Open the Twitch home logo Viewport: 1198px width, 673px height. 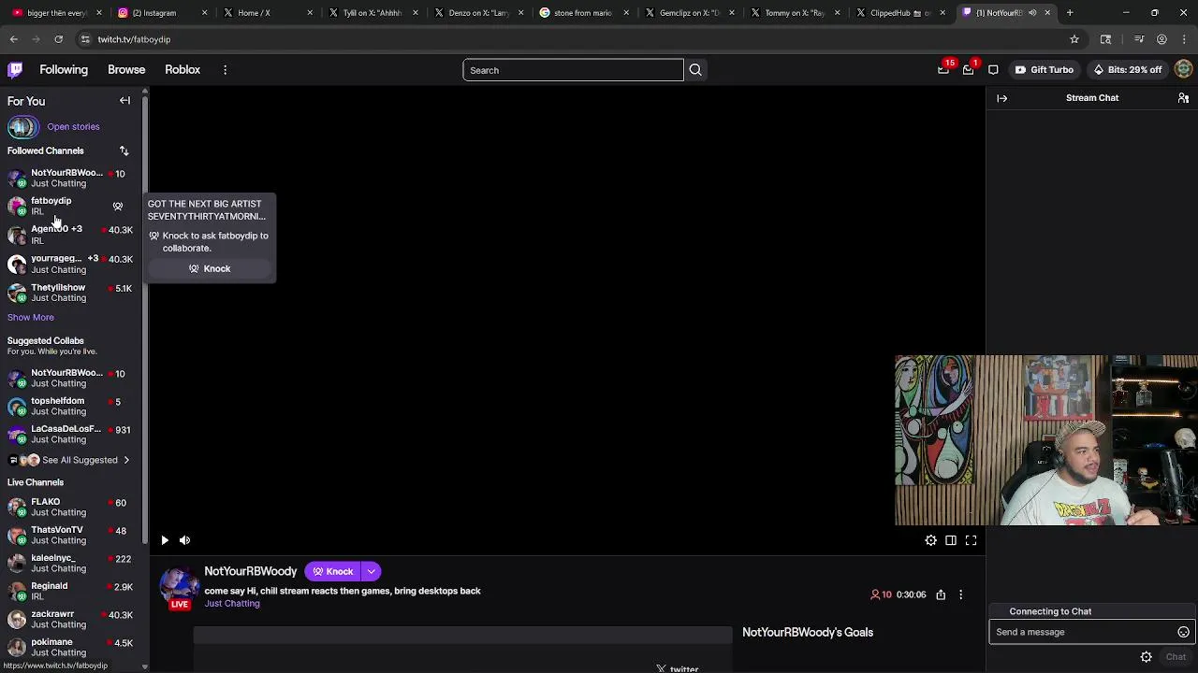[15, 70]
